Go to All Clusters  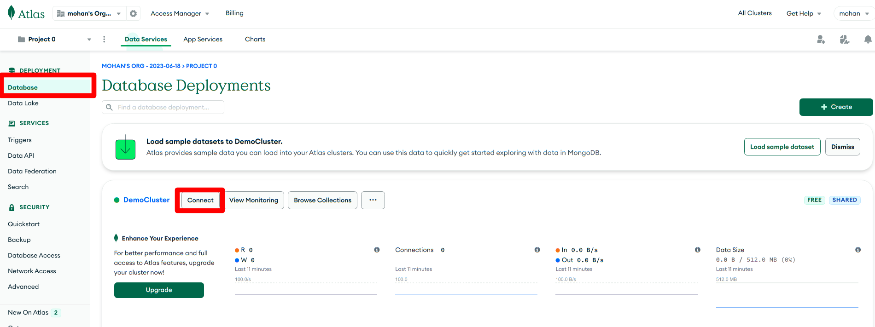click(755, 13)
